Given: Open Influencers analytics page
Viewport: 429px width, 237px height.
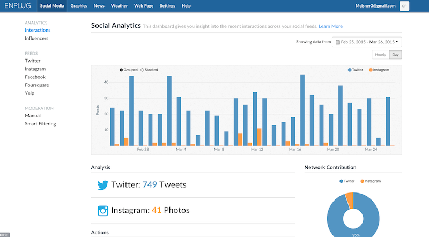Looking at the screenshot, I should [36, 38].
